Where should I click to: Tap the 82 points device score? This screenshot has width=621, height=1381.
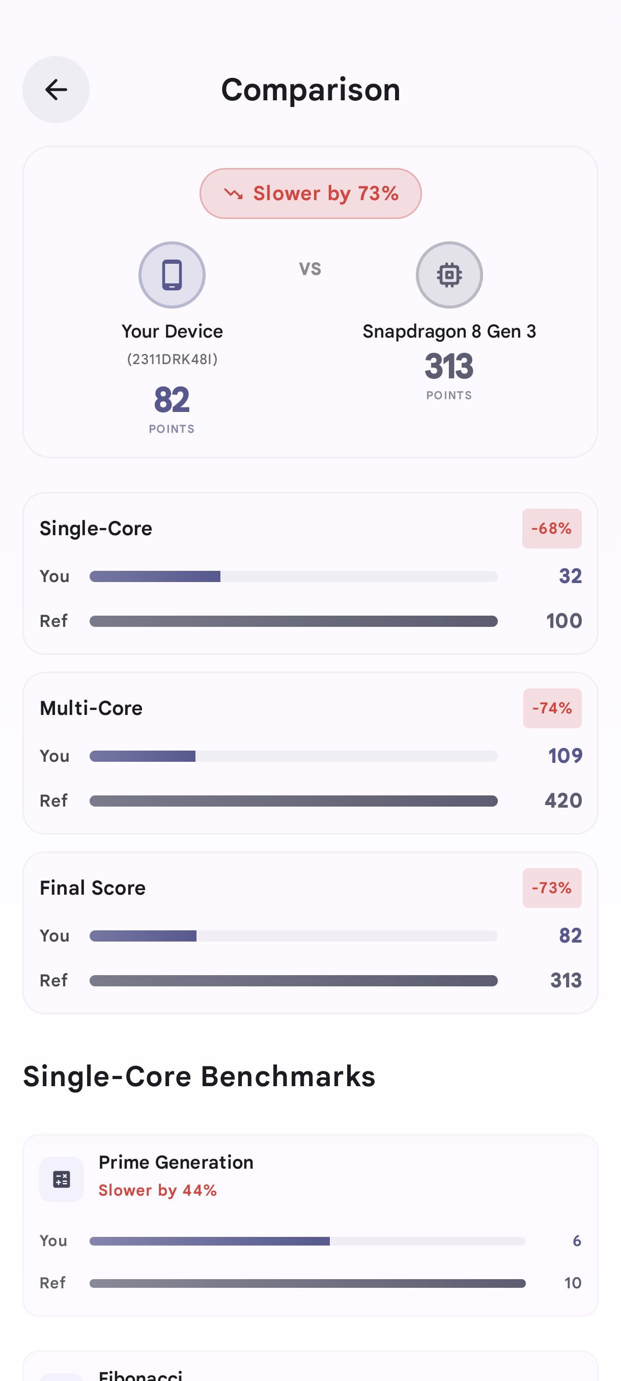pos(172,400)
